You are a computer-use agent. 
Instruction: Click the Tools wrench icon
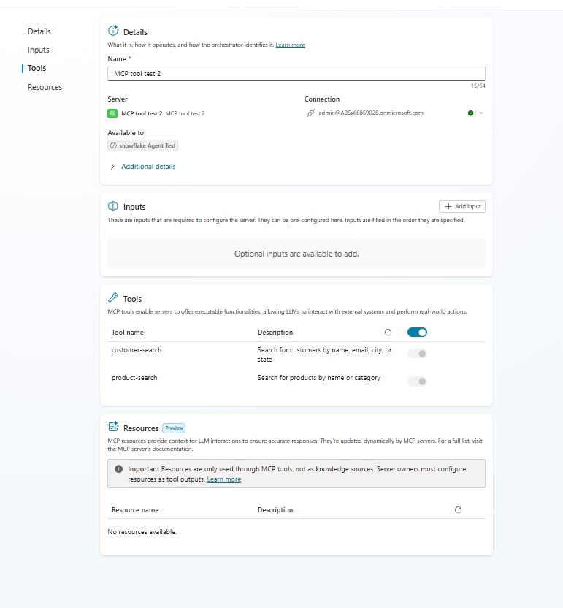tap(112, 298)
